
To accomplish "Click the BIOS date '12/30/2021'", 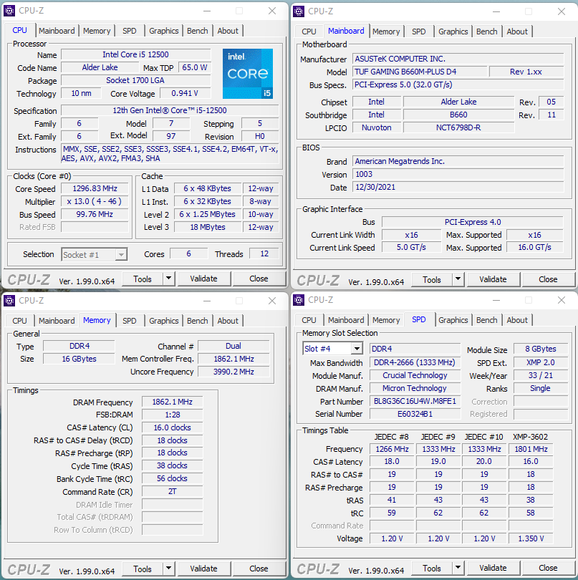I will coord(458,187).
